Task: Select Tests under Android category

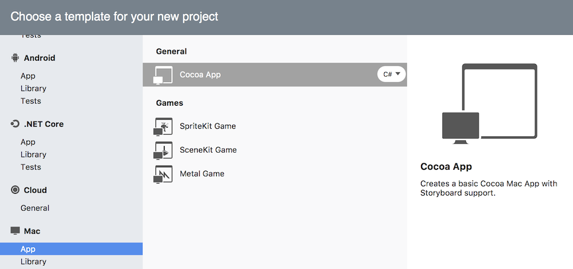Action: 30,101
